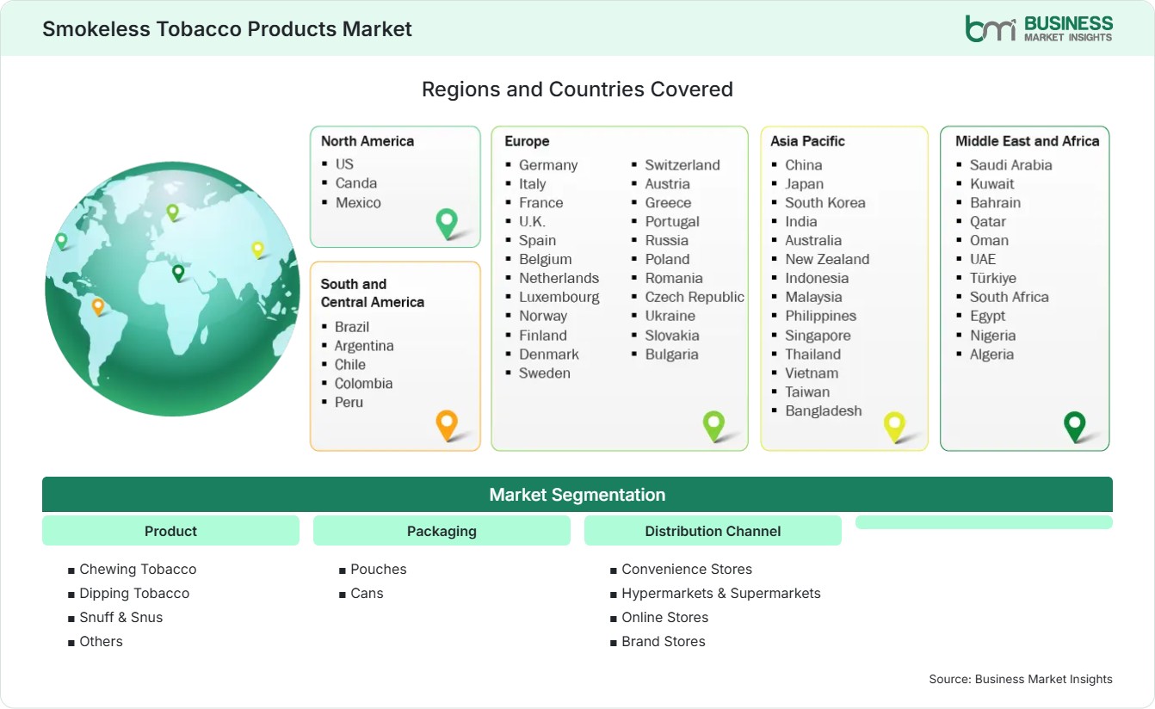This screenshot has height=709, width=1155.
Task: Click 'Peru' in the country list
Action: (x=349, y=402)
